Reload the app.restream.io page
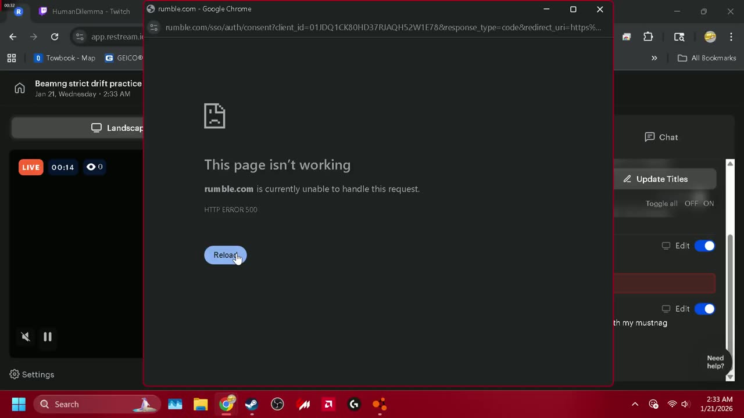Screen dimensions: 744x418 pyautogui.click(x=55, y=37)
